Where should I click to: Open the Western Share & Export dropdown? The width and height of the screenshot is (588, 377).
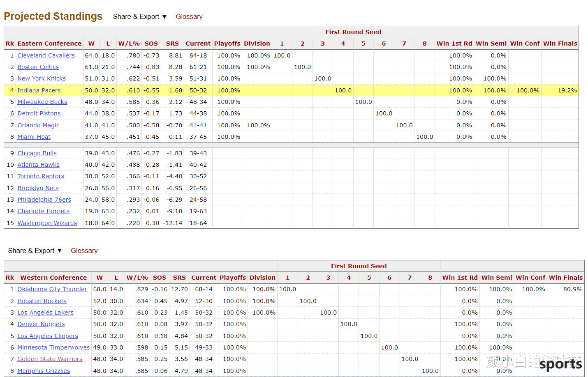click(x=35, y=251)
